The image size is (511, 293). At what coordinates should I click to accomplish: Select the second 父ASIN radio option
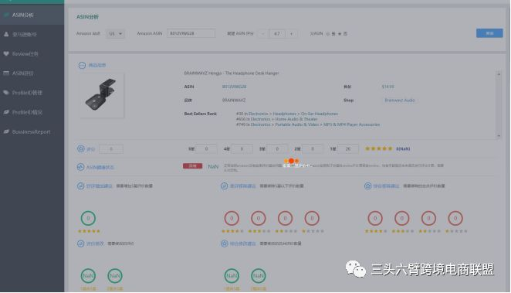(x=340, y=34)
